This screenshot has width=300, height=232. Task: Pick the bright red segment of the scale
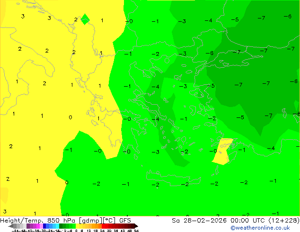tap(103, 226)
